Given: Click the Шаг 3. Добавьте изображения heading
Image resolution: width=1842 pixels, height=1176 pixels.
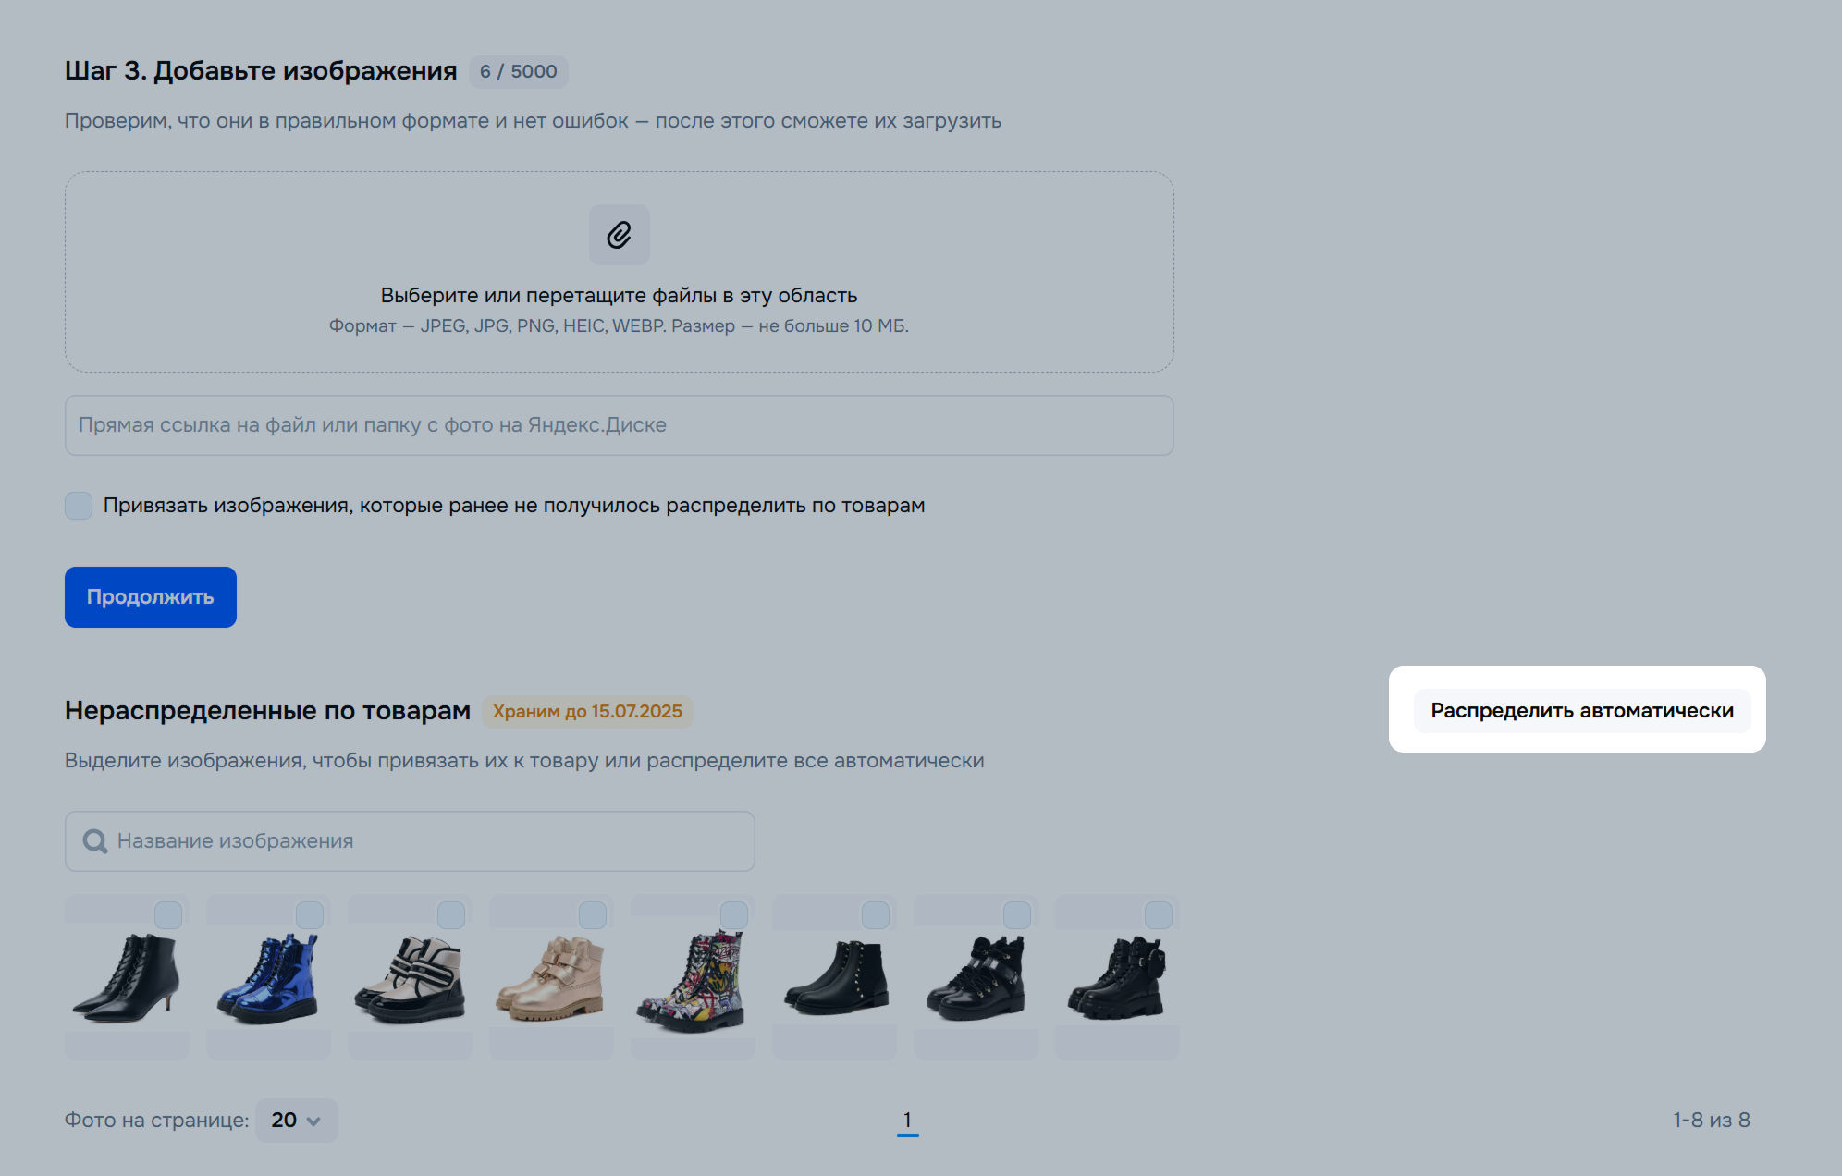Looking at the screenshot, I should [261, 71].
